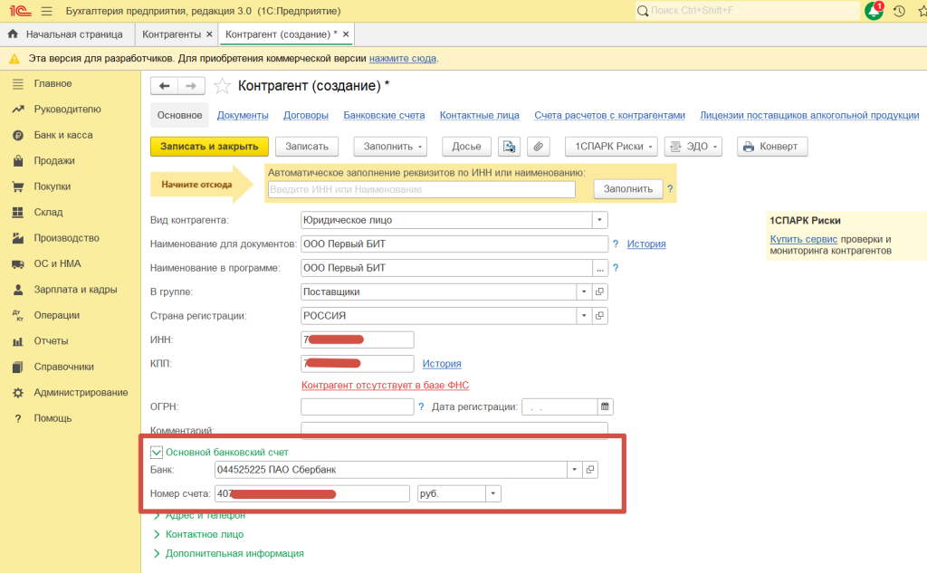The height and width of the screenshot is (573, 927).
Task: Open the history clock icon
Action: [899, 11]
